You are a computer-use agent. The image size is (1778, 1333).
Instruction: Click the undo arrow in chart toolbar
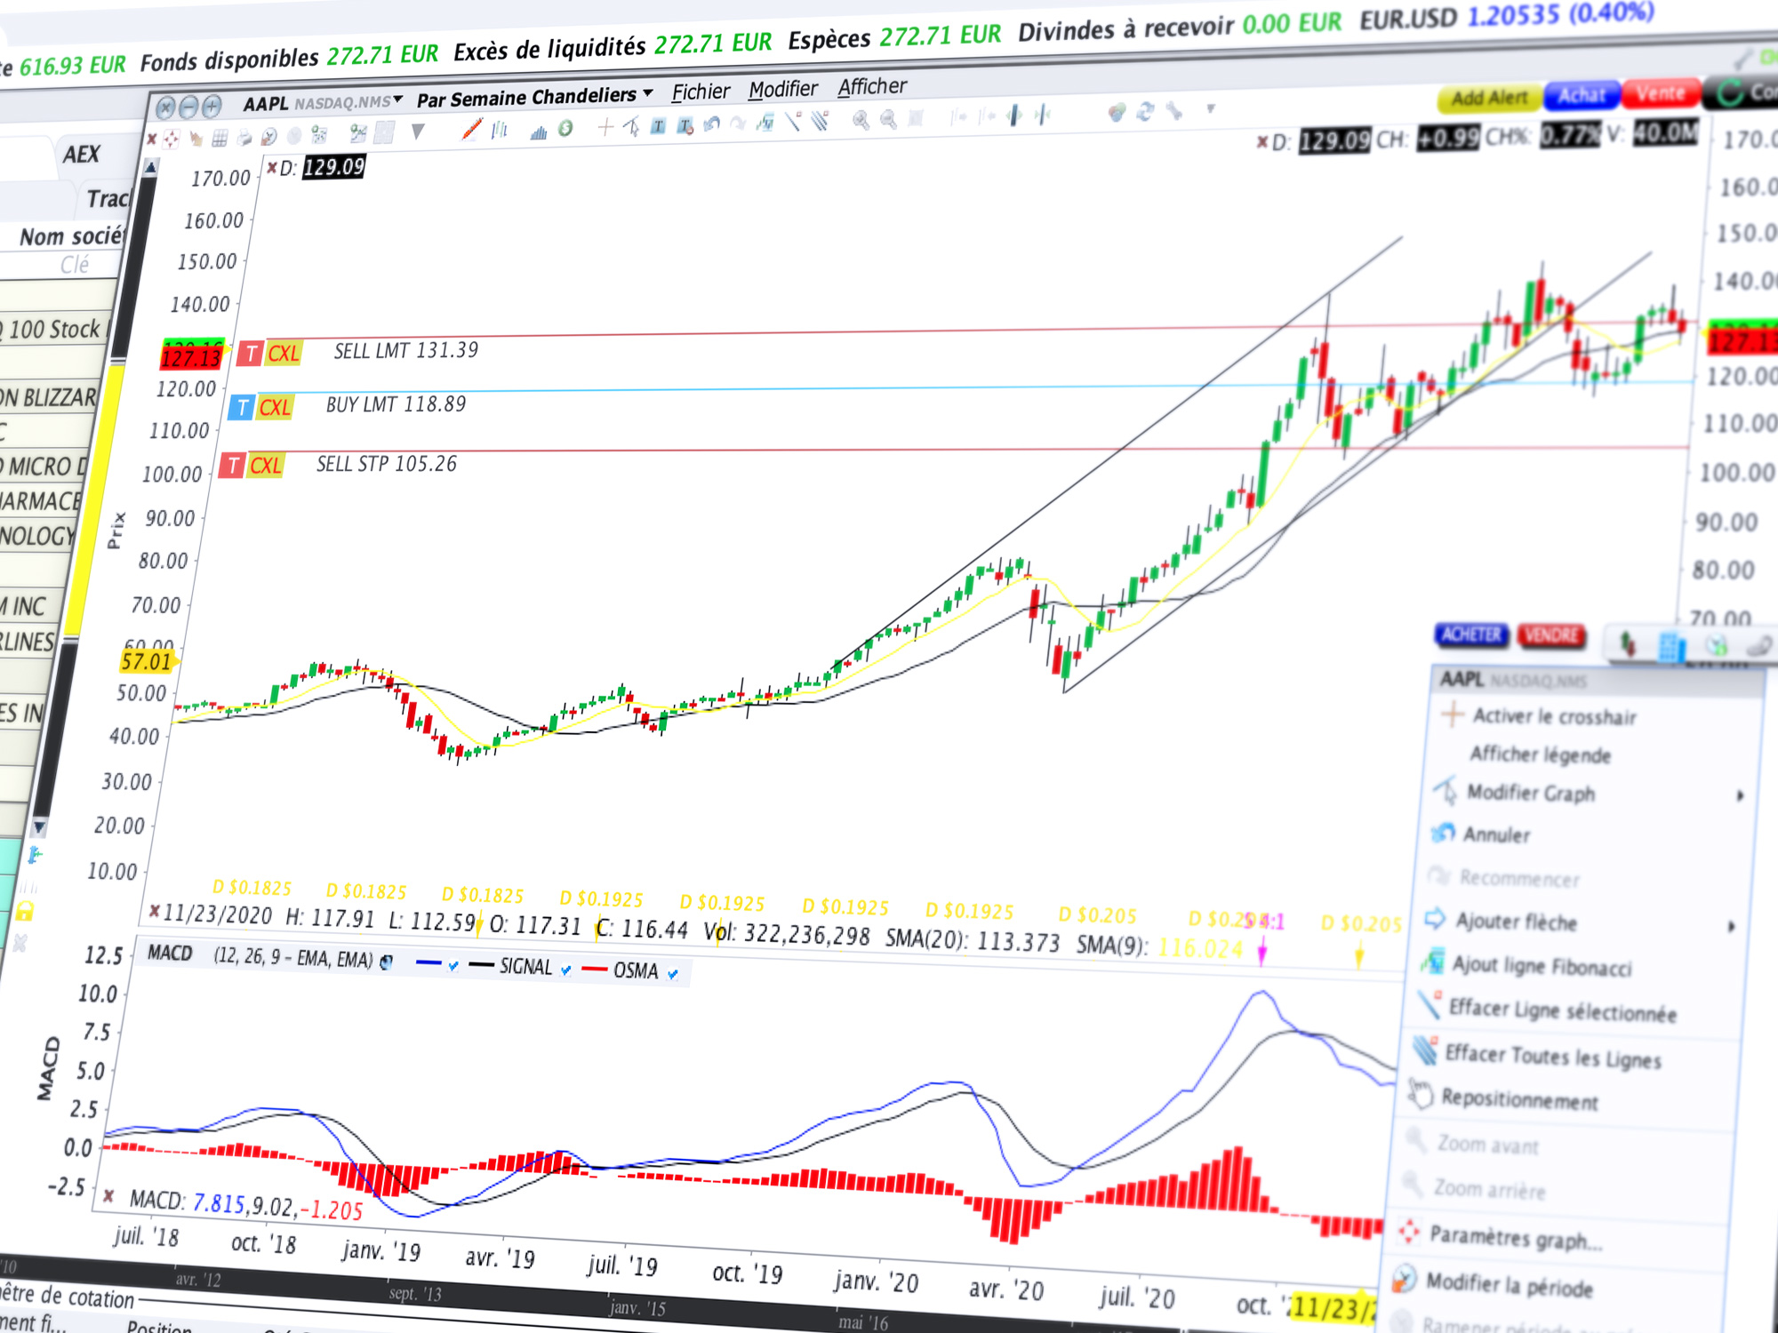coord(711,124)
